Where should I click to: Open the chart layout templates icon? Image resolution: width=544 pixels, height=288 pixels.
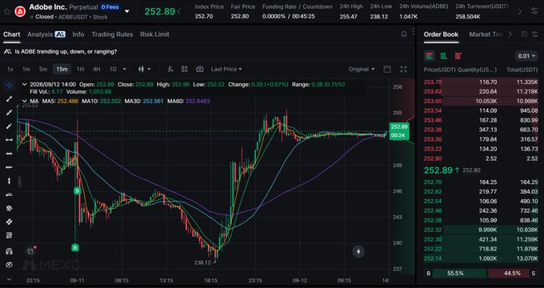(185, 69)
